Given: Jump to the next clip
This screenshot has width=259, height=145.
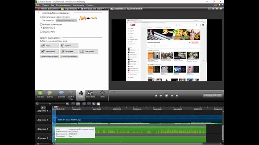Looking at the screenshot, I should (x=177, y=95).
